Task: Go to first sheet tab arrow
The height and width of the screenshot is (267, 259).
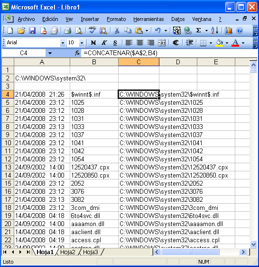Action: (5, 252)
